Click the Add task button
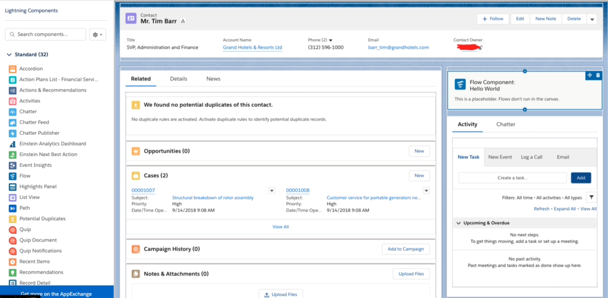Image resolution: width=608 pixels, height=298 pixels. (581, 178)
